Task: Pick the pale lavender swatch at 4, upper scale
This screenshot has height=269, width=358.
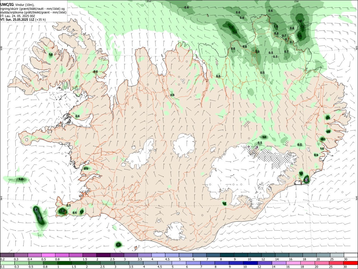Action: coord(158,255)
